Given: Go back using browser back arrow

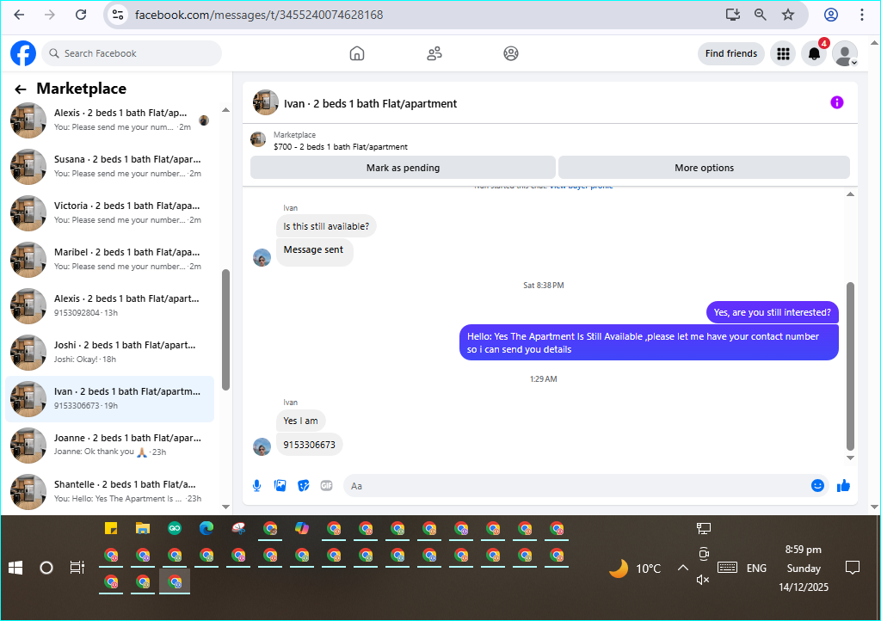Looking at the screenshot, I should (19, 15).
